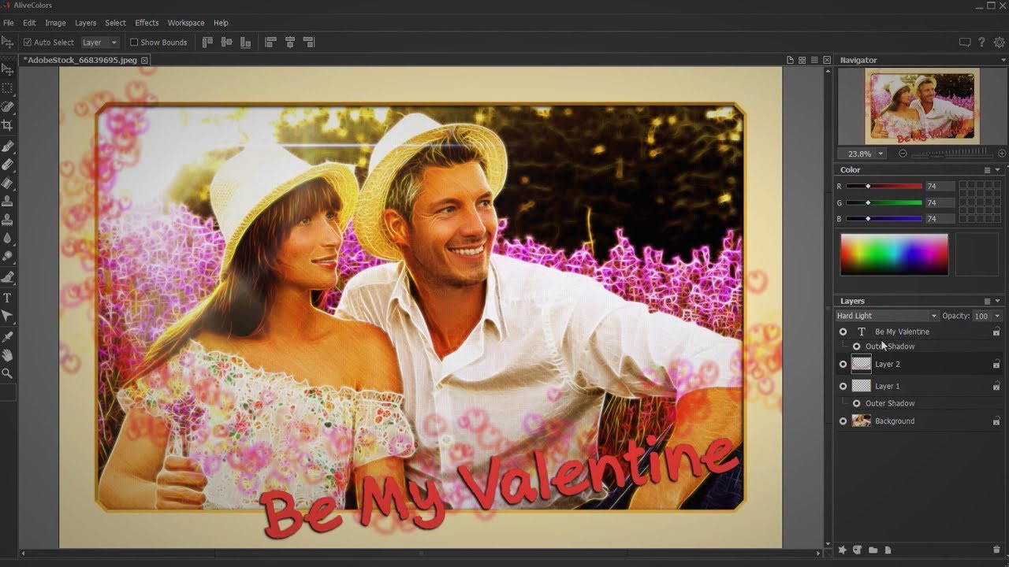Open the Edit menu
Screen dimensions: 1009x567
(29, 23)
